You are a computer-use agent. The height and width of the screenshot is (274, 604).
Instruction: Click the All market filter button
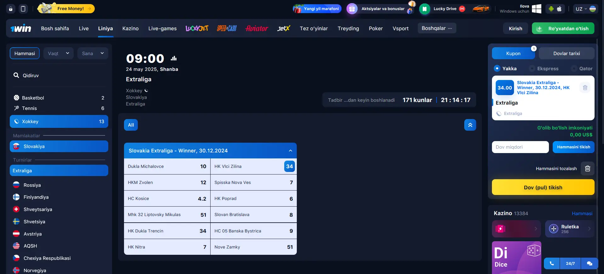pos(131,125)
